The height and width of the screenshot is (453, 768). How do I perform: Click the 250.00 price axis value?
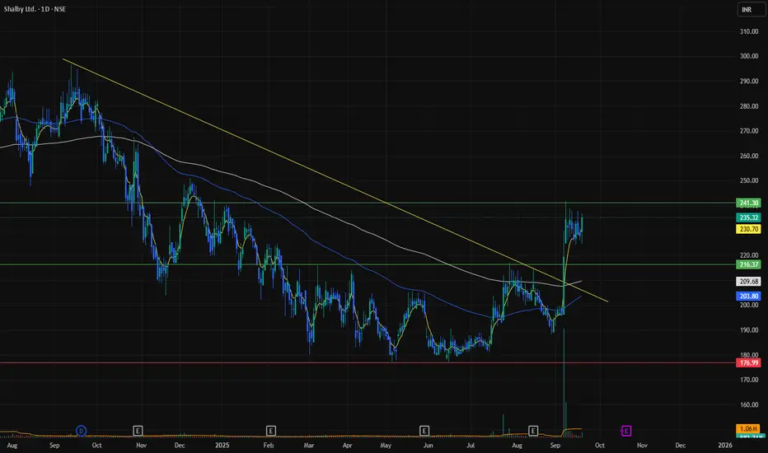coord(749,180)
